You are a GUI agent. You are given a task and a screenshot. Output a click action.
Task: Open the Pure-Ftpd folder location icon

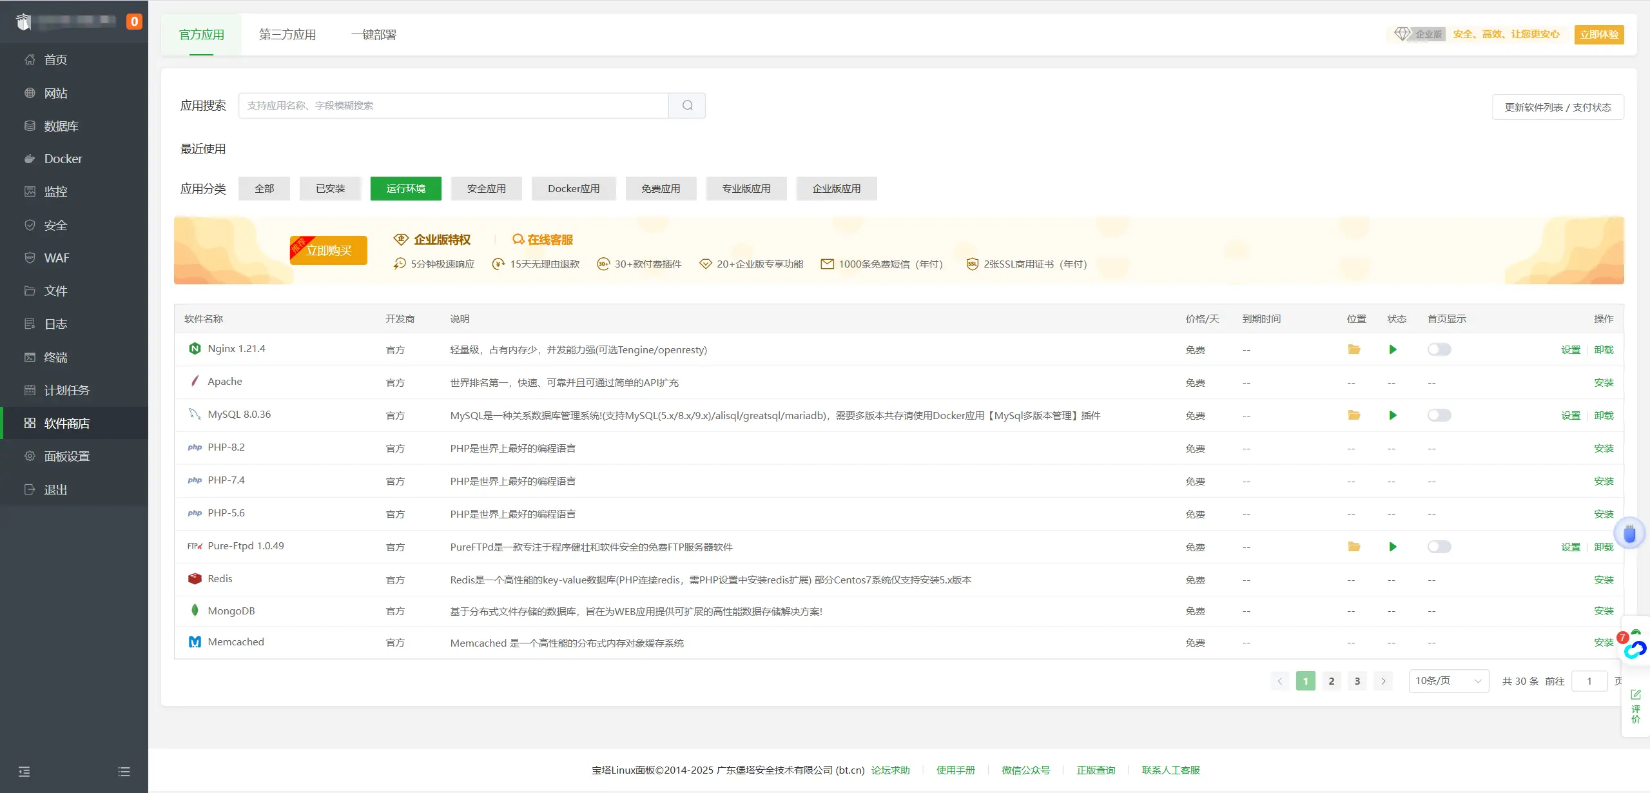click(x=1354, y=547)
